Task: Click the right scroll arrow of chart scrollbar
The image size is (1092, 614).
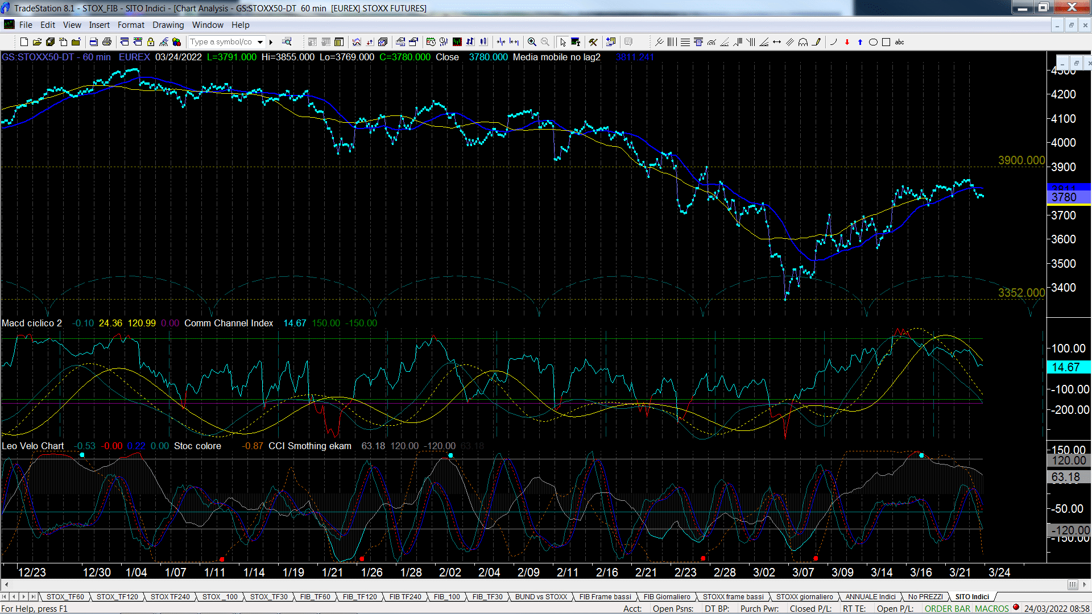Action: pos(1085,584)
